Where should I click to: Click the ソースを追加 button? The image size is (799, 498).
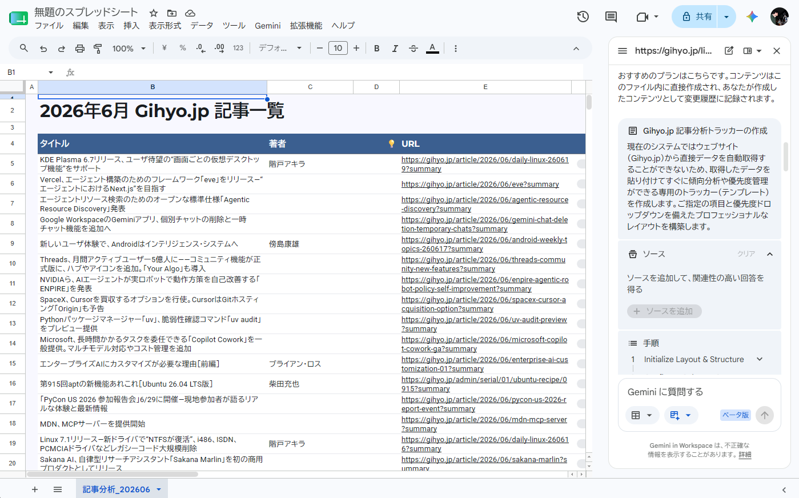pyautogui.click(x=664, y=311)
